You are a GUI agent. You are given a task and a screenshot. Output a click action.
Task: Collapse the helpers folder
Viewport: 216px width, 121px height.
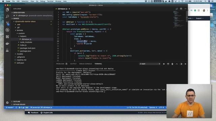point(23,36)
